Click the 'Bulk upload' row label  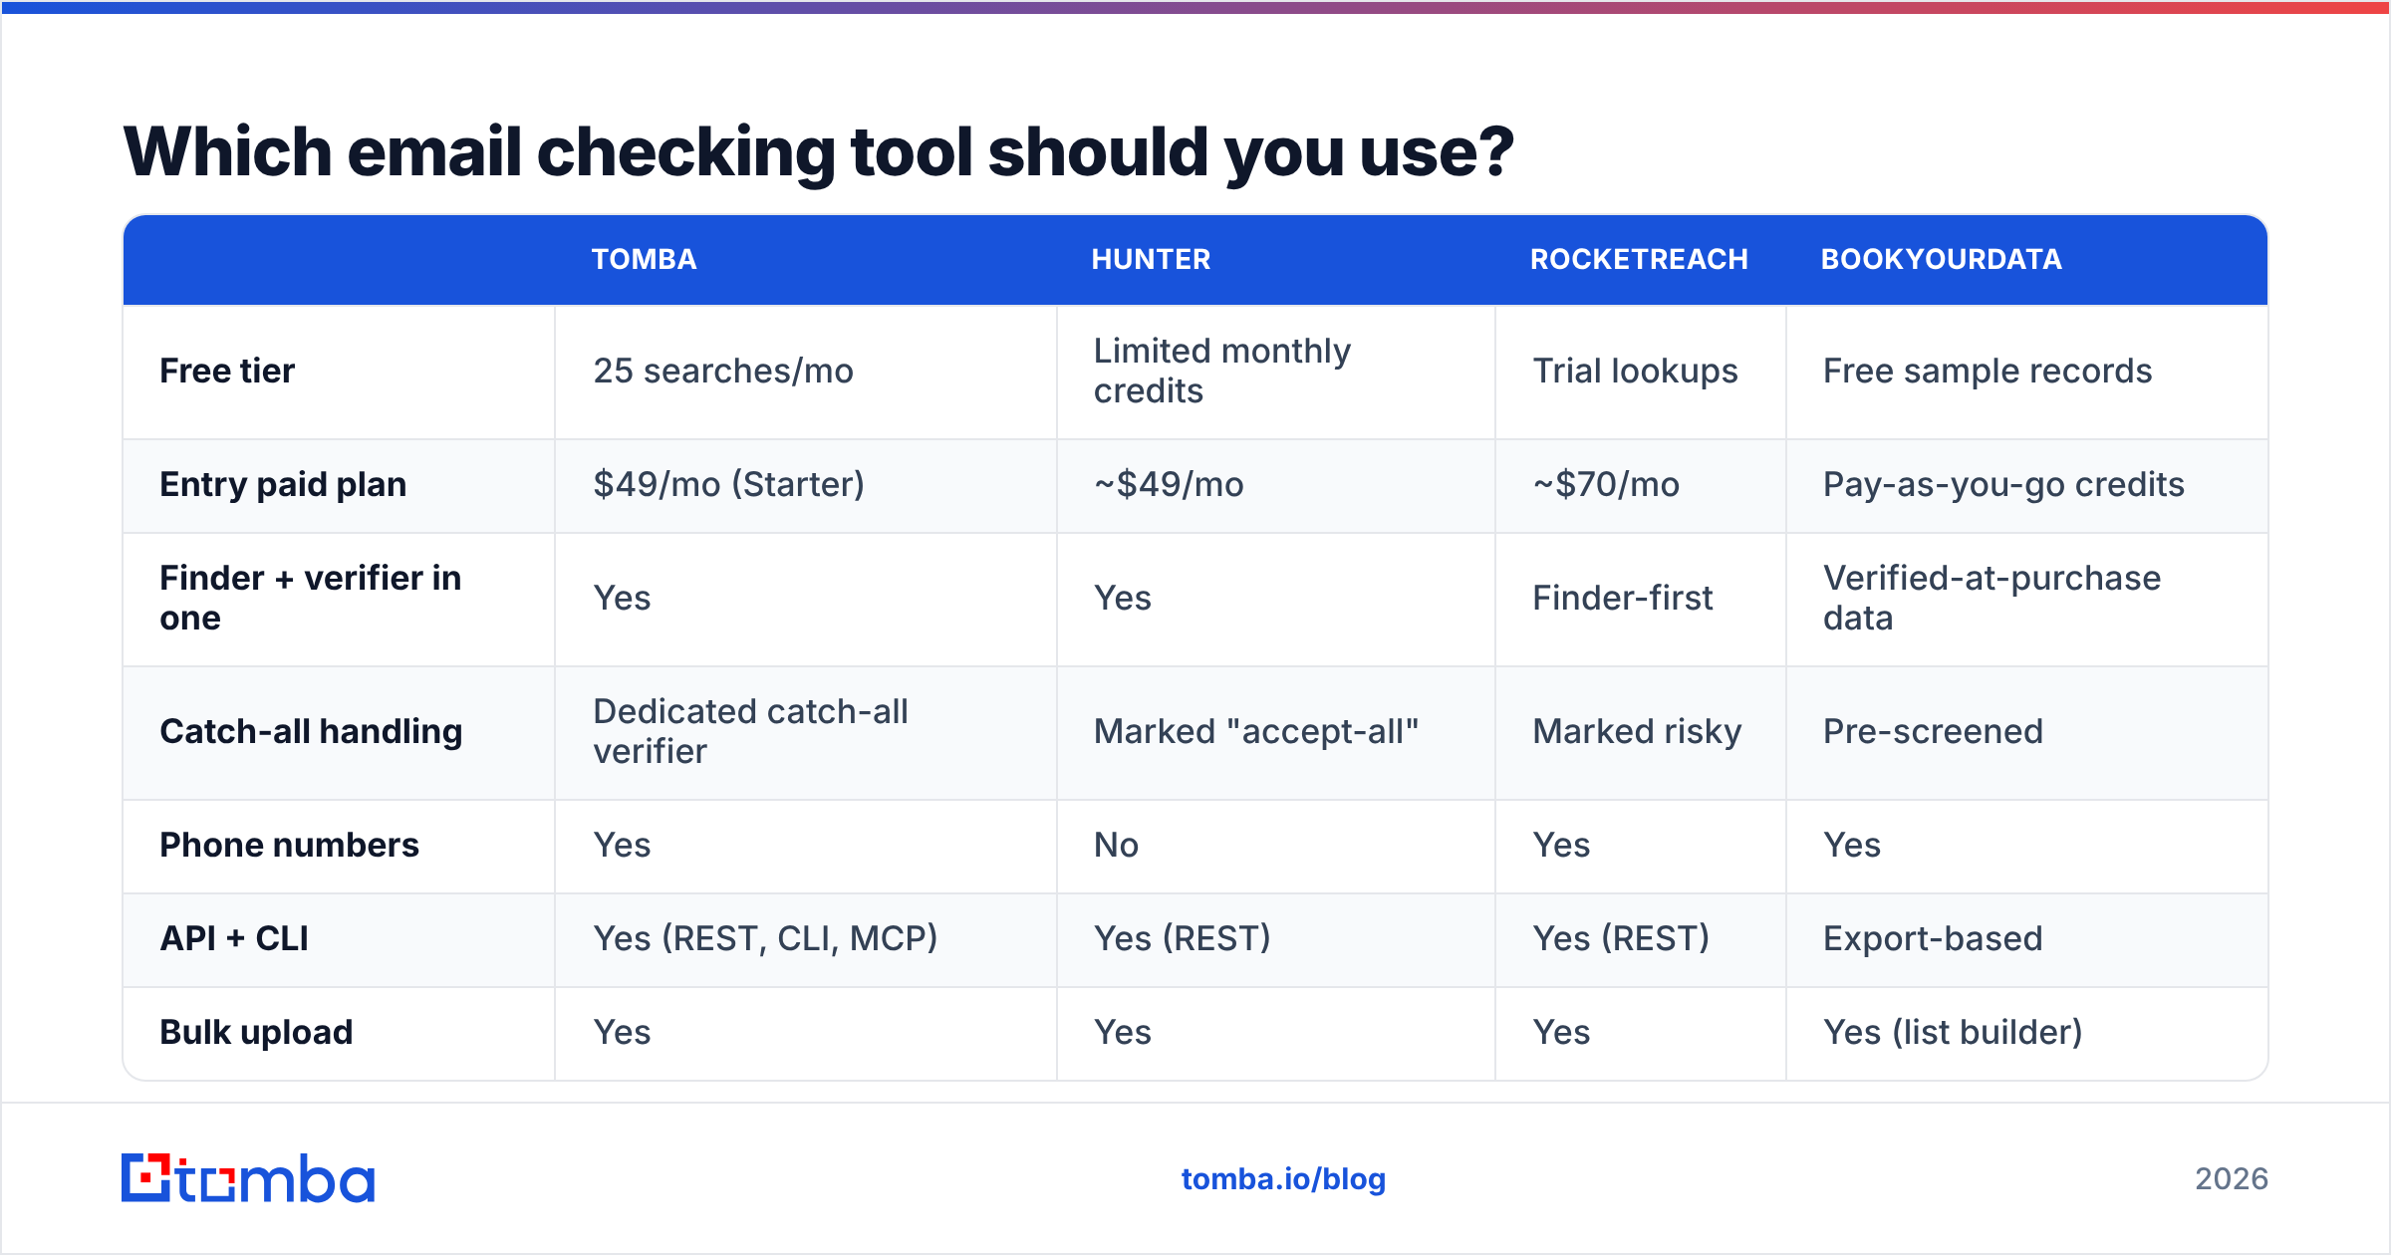256,1032
